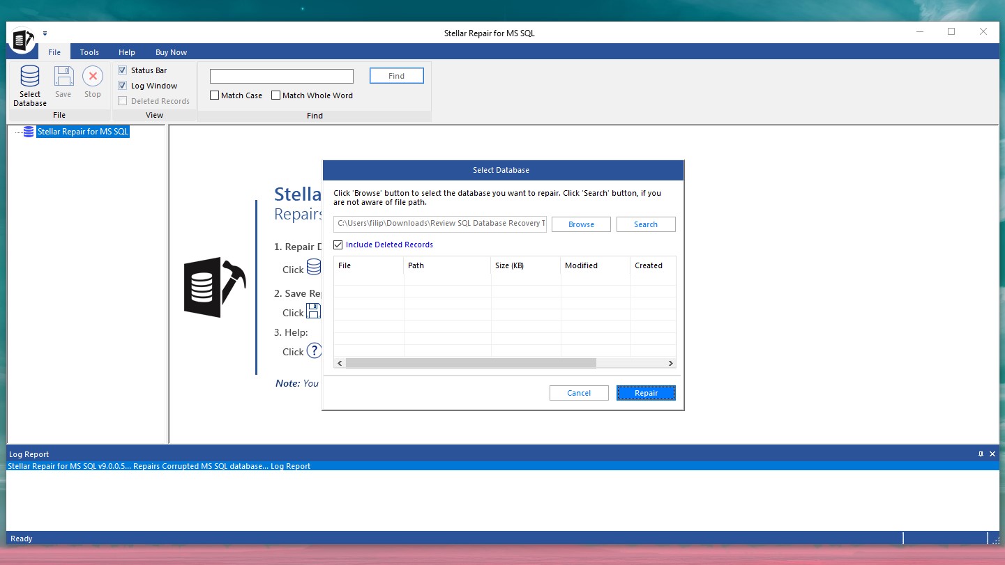This screenshot has height=565, width=1005.
Task: Enable Match Whole Word option
Action: [x=276, y=95]
